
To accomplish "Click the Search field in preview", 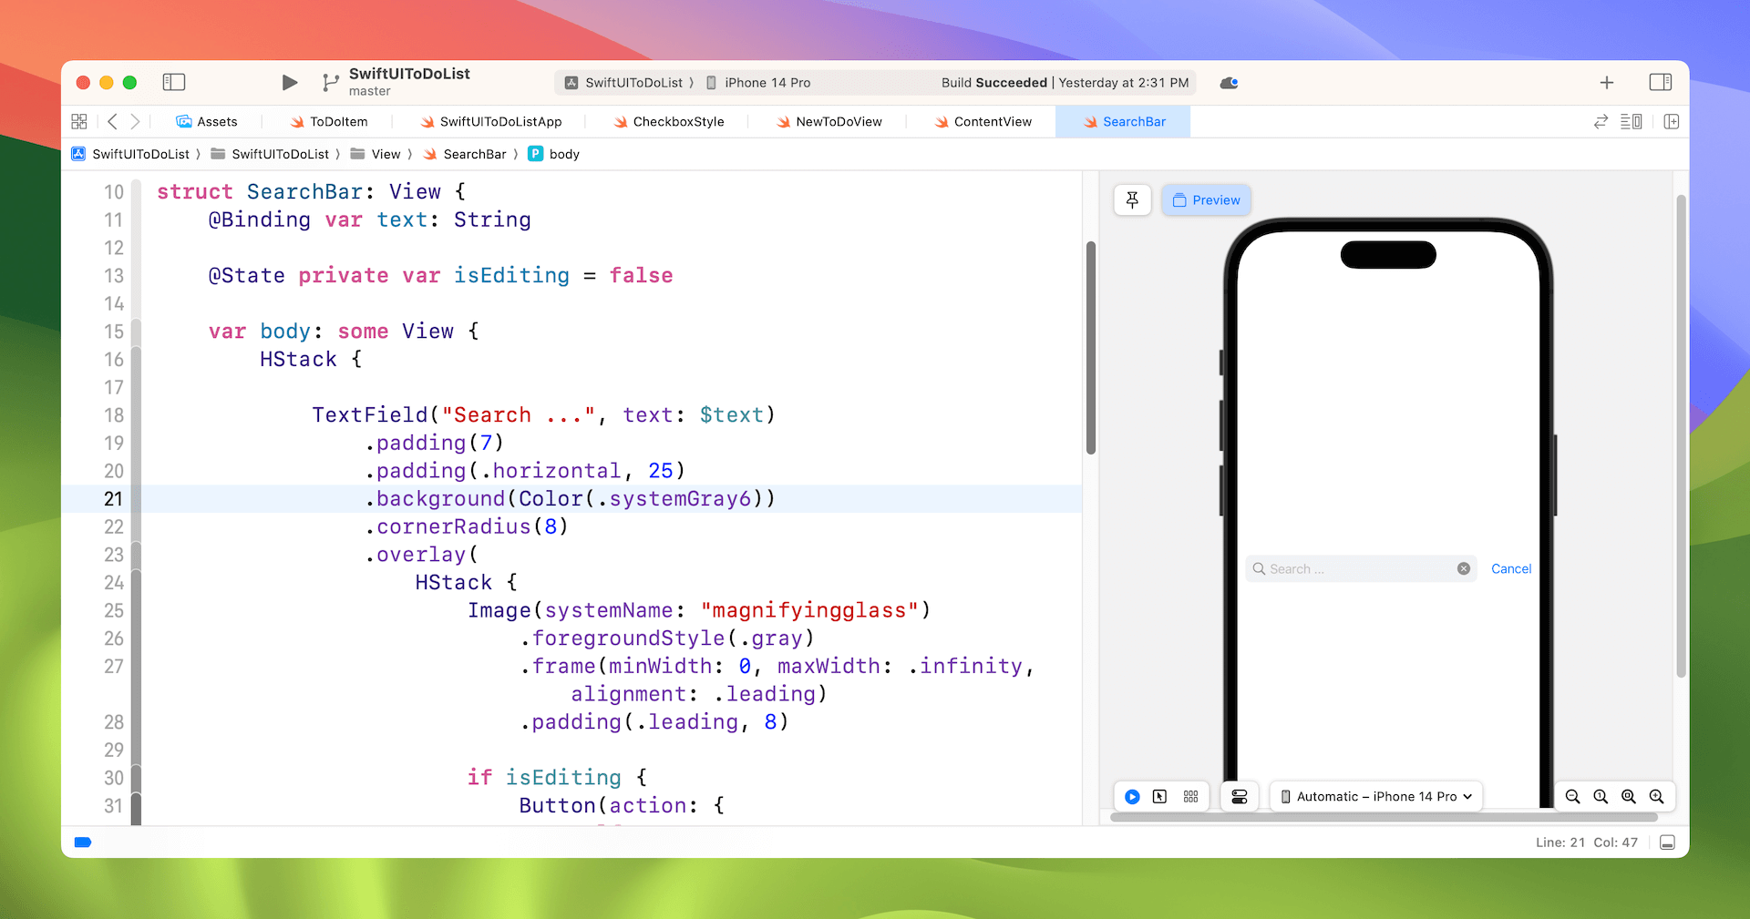I will pos(1361,568).
